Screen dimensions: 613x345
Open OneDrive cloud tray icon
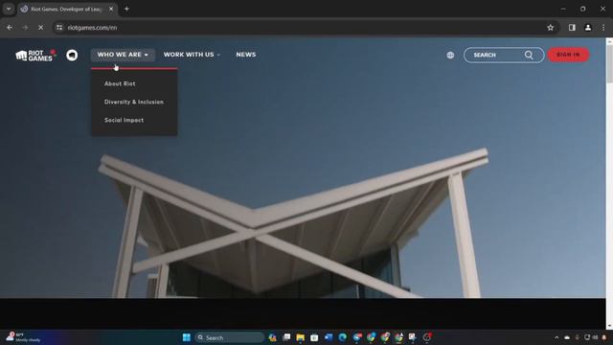click(567, 337)
